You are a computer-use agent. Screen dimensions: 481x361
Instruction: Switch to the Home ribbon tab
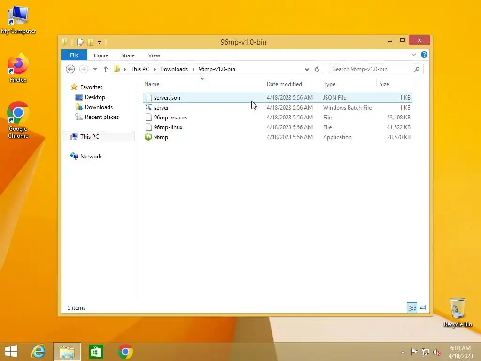[101, 55]
